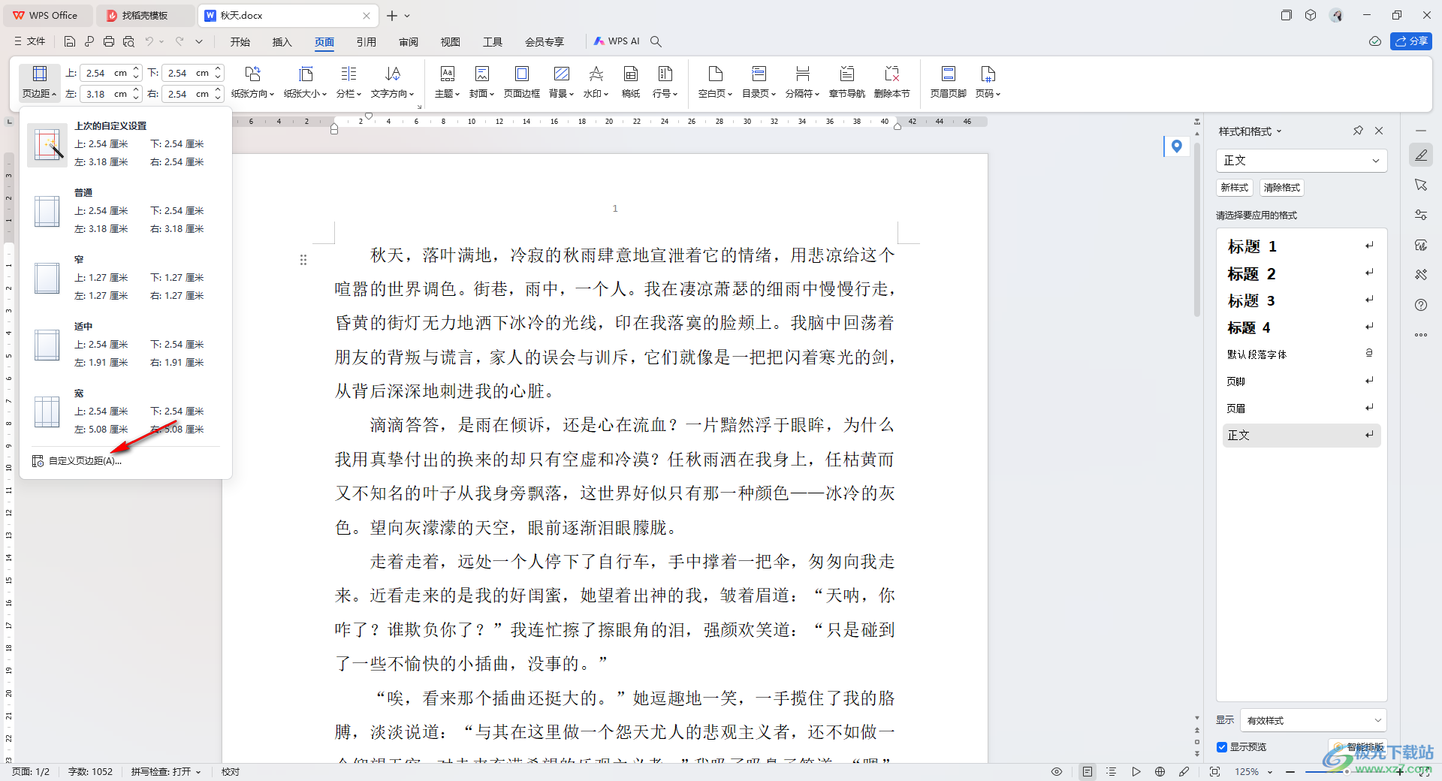Screen dimensions: 1442x781
Task: Click the help question mark sidebar icon
Action: coord(1421,305)
